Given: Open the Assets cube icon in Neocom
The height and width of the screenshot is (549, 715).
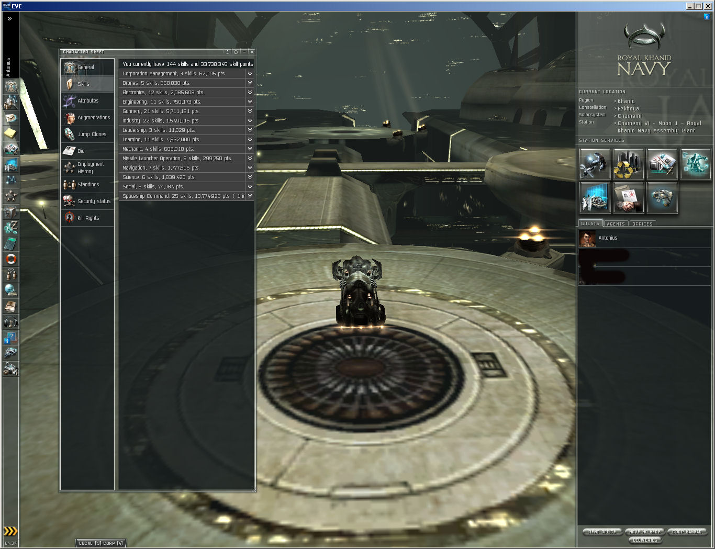Looking at the screenshot, I should click(x=10, y=211).
